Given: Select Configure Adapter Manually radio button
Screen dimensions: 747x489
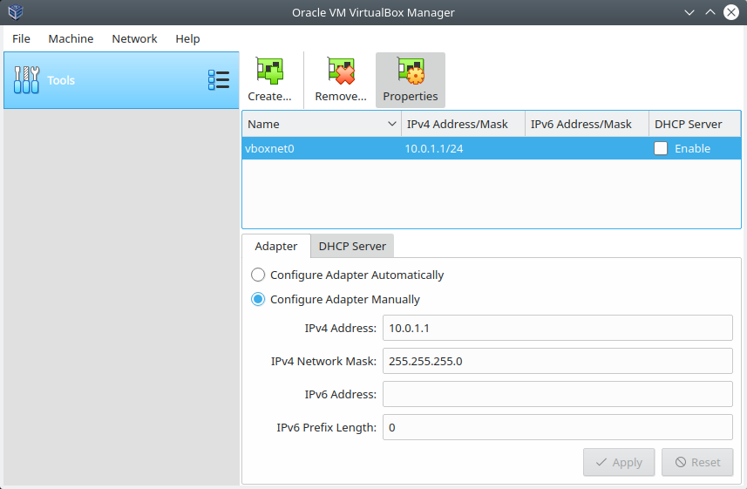Looking at the screenshot, I should [x=258, y=299].
